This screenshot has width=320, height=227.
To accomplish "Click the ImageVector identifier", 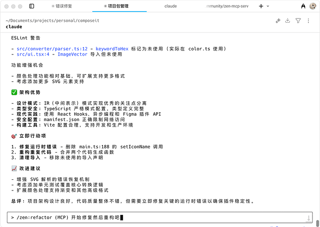I will tap(72, 54).
